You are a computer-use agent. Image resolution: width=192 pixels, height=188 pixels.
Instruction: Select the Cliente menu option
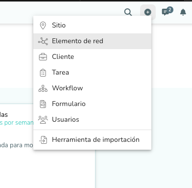(92, 57)
